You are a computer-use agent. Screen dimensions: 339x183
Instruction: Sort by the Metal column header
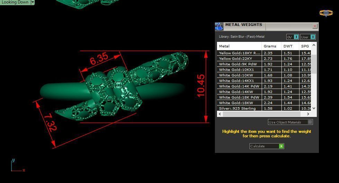(x=239, y=46)
